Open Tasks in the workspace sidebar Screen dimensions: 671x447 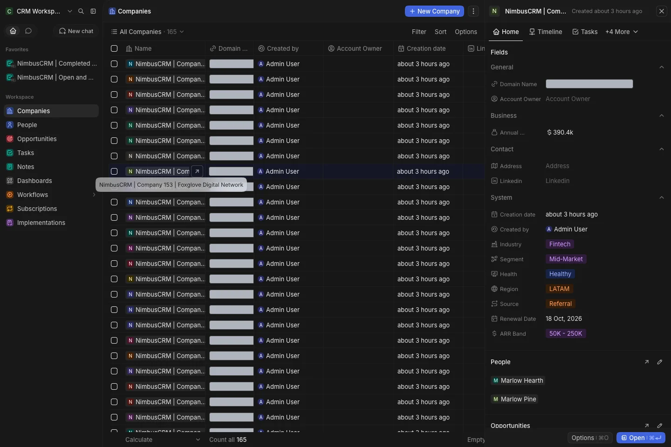[51, 153]
